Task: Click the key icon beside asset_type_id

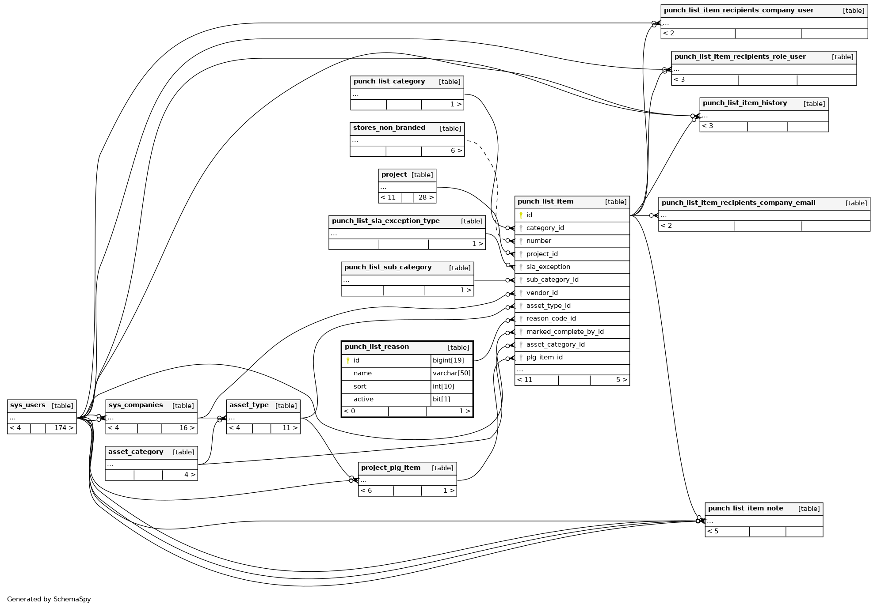Action: click(x=521, y=306)
